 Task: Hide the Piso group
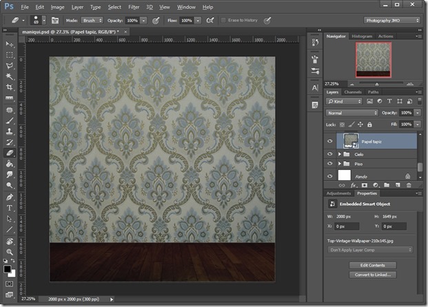329,164
